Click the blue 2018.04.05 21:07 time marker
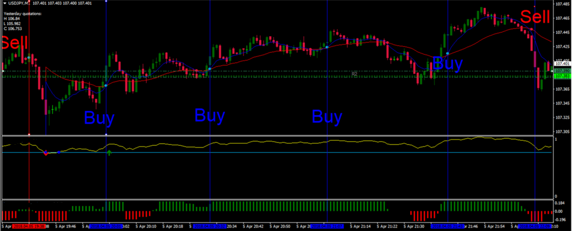The width and height of the screenshot is (572, 231). (327, 226)
